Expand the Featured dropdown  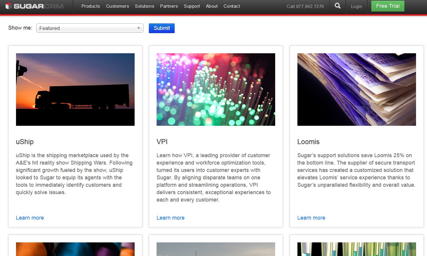click(x=90, y=28)
